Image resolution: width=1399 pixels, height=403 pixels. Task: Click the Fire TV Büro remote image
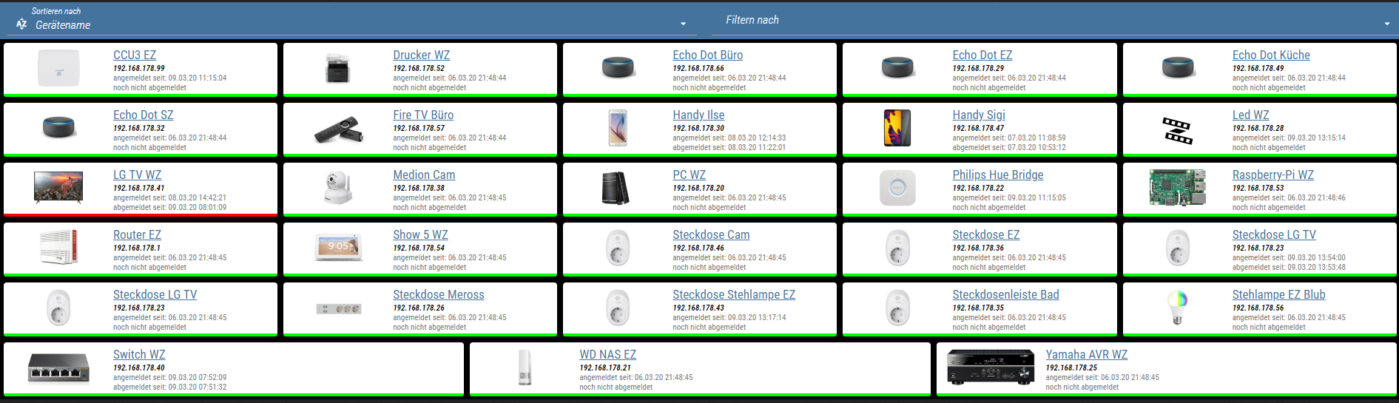pyautogui.click(x=338, y=129)
